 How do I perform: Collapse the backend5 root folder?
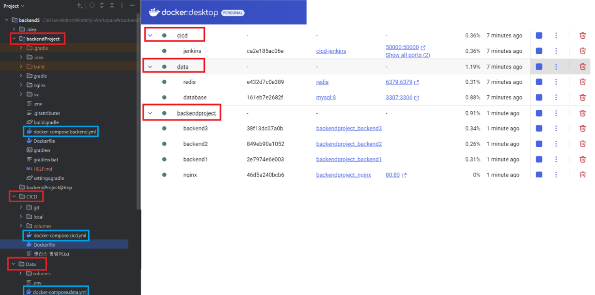click(6, 20)
